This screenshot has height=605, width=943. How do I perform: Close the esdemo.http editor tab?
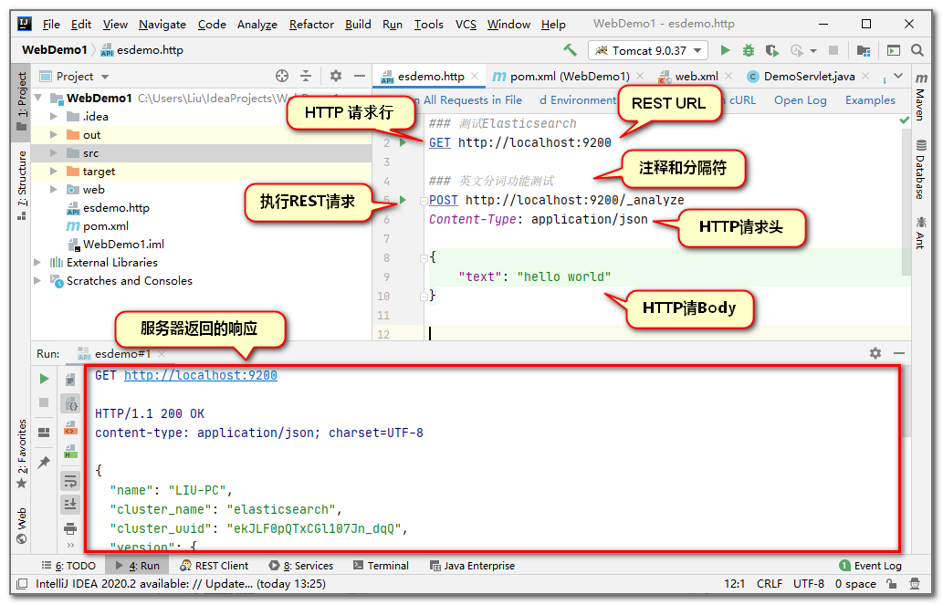click(x=475, y=76)
